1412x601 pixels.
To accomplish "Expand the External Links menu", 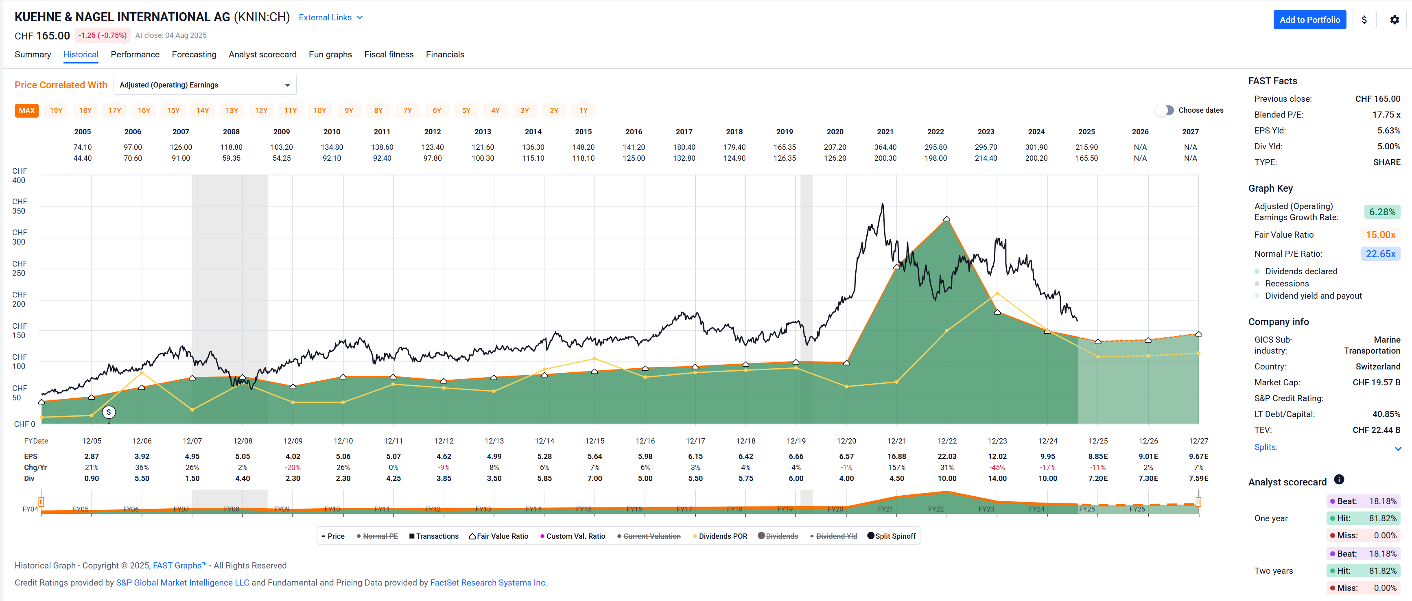I will click(x=330, y=17).
